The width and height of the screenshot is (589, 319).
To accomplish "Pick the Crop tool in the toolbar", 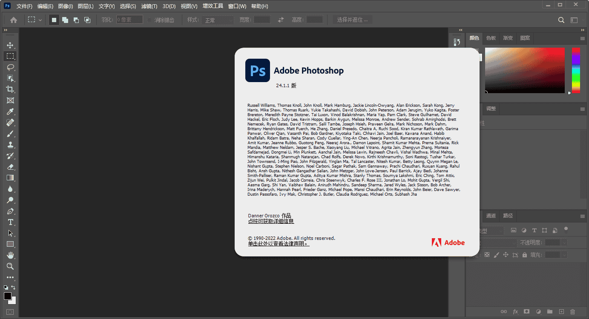I will [10, 89].
